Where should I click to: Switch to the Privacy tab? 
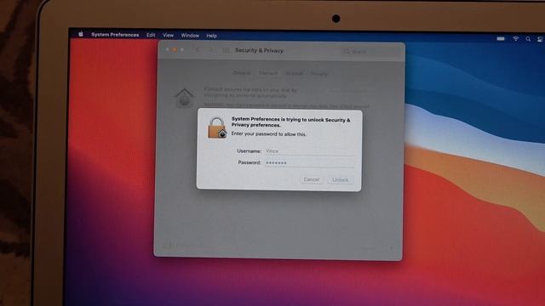(x=319, y=74)
